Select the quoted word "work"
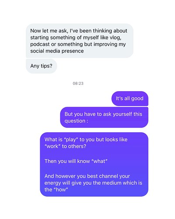Viewport: 175px width, 219px height. [52, 146]
